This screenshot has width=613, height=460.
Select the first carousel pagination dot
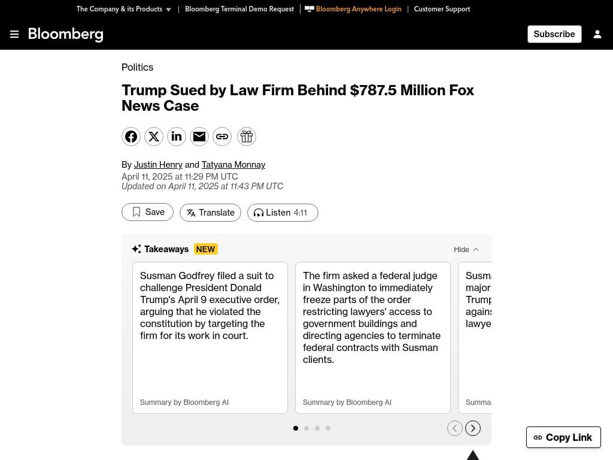[x=296, y=428]
